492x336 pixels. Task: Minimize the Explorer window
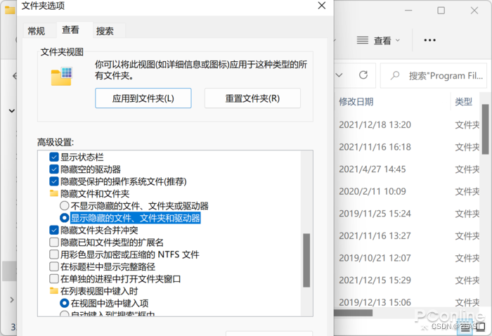click(x=408, y=11)
